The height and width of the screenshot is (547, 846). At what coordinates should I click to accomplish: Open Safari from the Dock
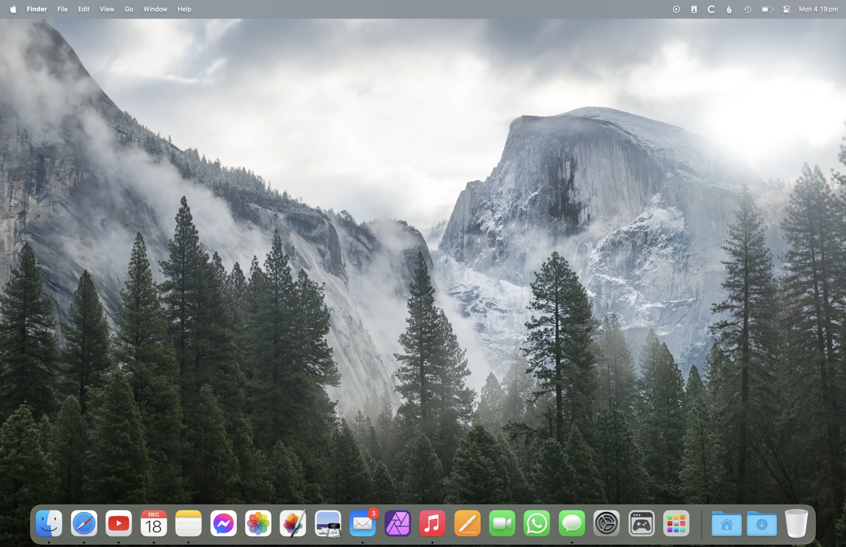pyautogui.click(x=84, y=524)
